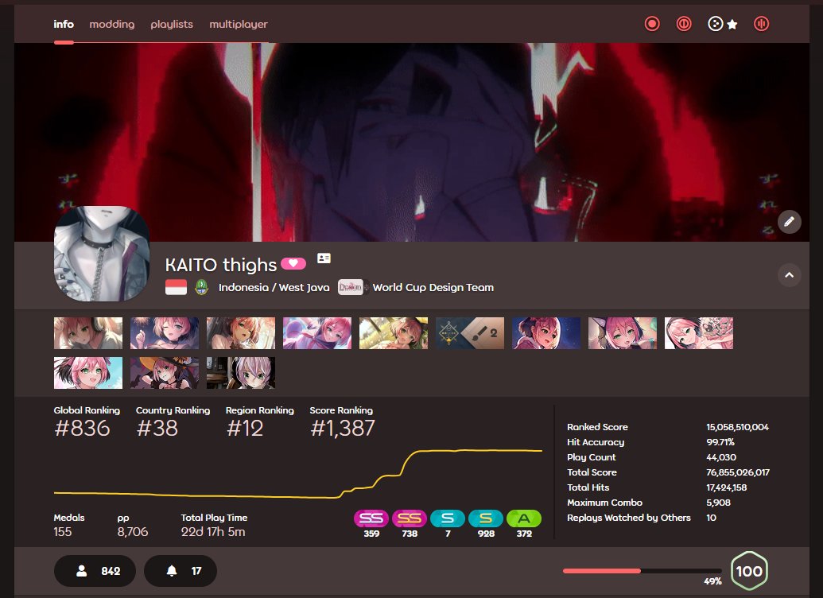Click the West Java region emblem icon

[201, 287]
